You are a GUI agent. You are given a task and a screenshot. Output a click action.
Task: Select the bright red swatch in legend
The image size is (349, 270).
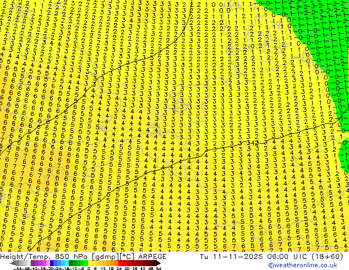[120, 263]
